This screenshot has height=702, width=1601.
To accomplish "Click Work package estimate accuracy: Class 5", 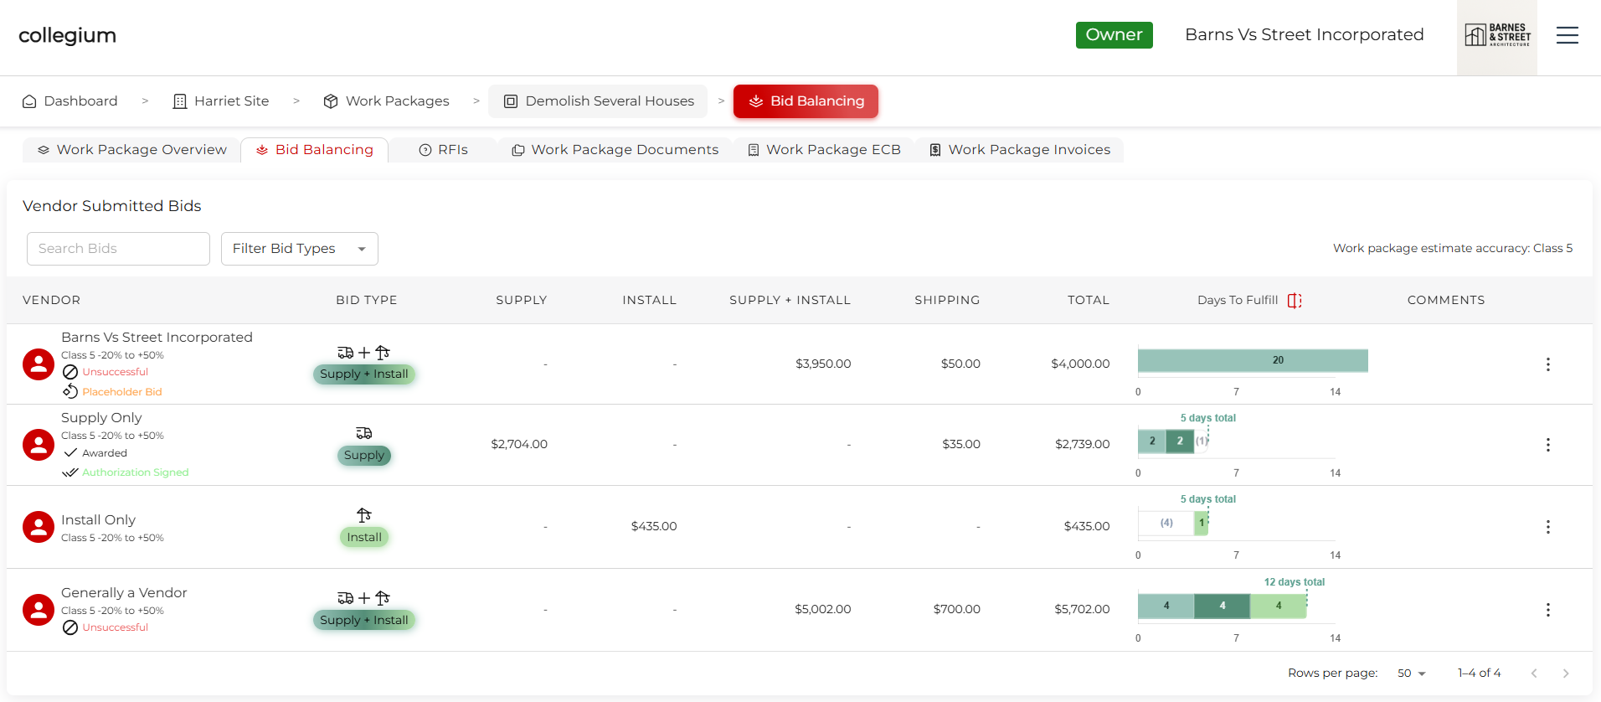I will point(1453,249).
